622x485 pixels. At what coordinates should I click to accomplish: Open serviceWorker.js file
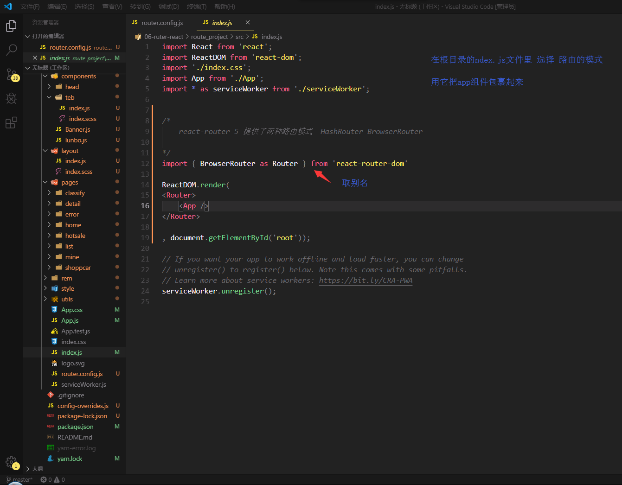(83, 384)
